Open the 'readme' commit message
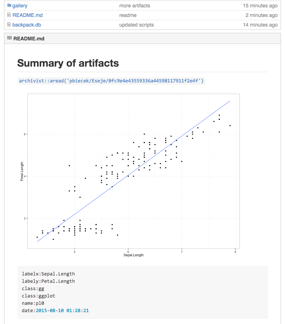The image size is (285, 324). pos(128,15)
